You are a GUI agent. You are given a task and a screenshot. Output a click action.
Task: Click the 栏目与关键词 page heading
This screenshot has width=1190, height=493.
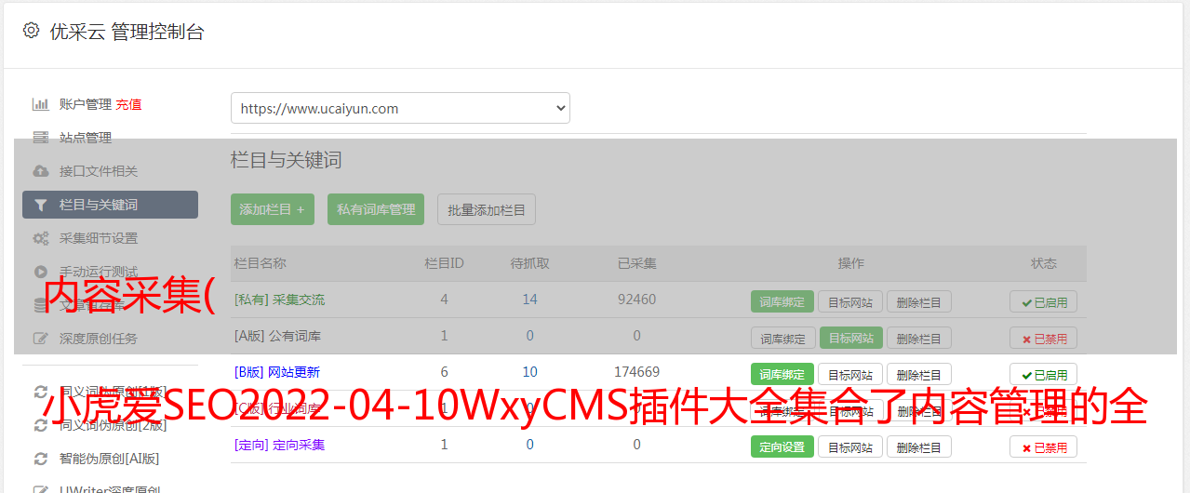click(287, 160)
